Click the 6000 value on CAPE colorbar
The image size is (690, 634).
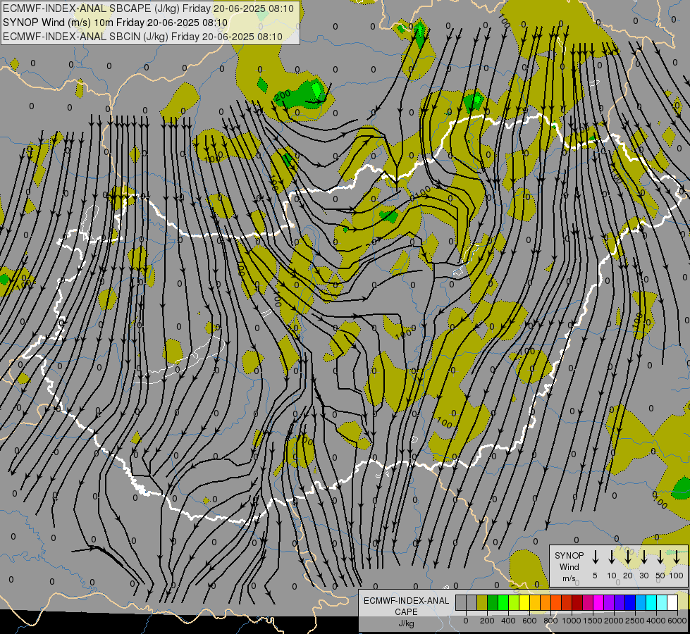677,621
